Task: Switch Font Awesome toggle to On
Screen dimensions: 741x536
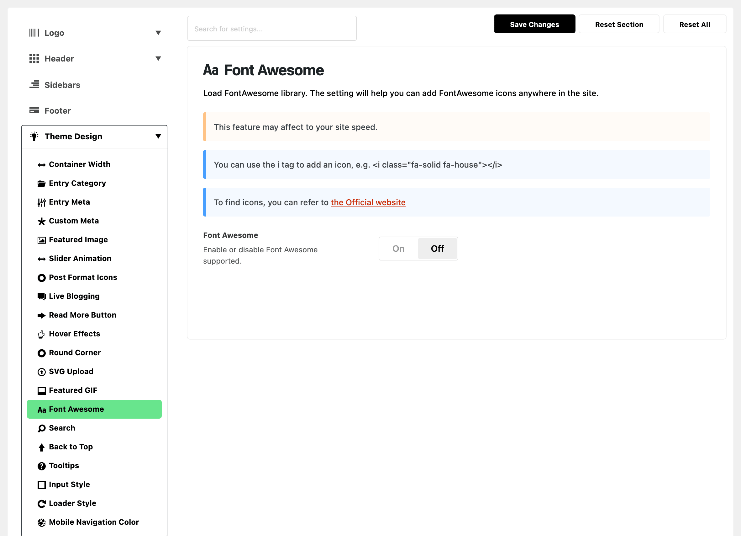Action: [x=398, y=249]
